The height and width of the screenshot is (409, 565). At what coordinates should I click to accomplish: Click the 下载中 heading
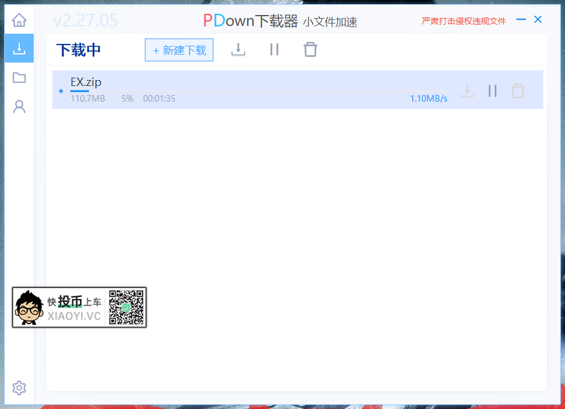tap(79, 50)
